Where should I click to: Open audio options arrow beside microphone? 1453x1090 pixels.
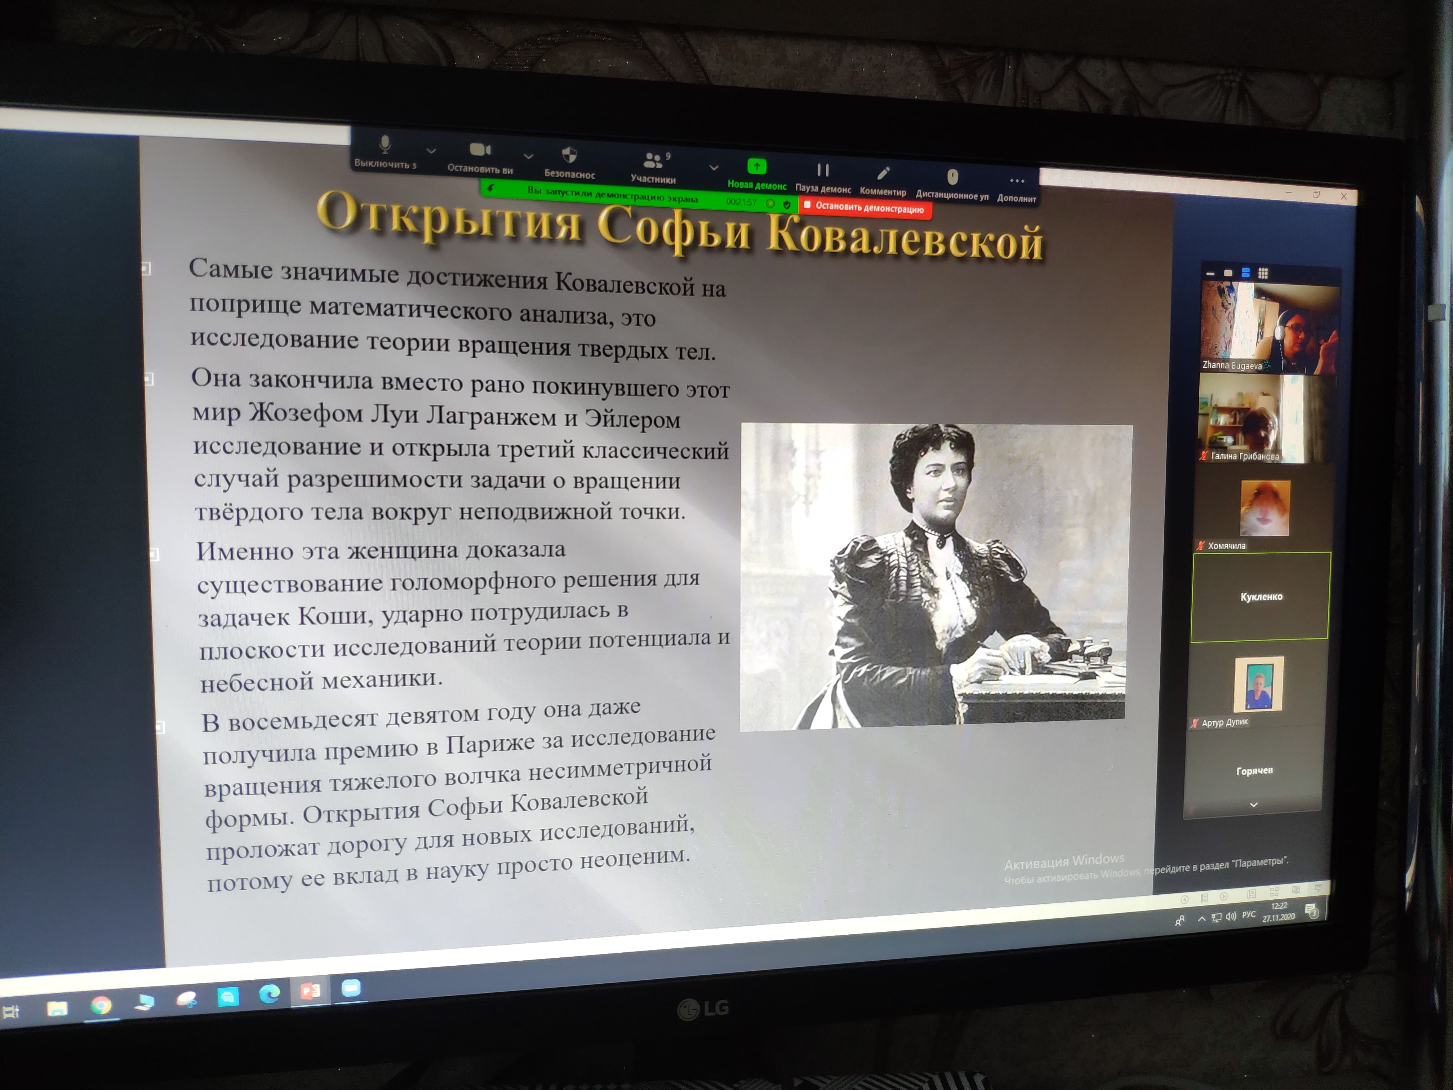(x=431, y=151)
